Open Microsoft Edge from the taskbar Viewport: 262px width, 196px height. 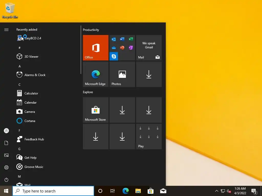point(125,191)
